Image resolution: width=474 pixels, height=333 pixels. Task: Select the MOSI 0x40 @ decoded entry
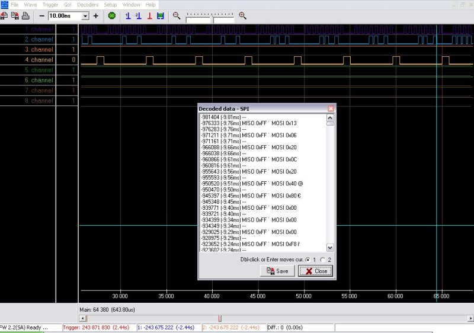tap(252, 184)
